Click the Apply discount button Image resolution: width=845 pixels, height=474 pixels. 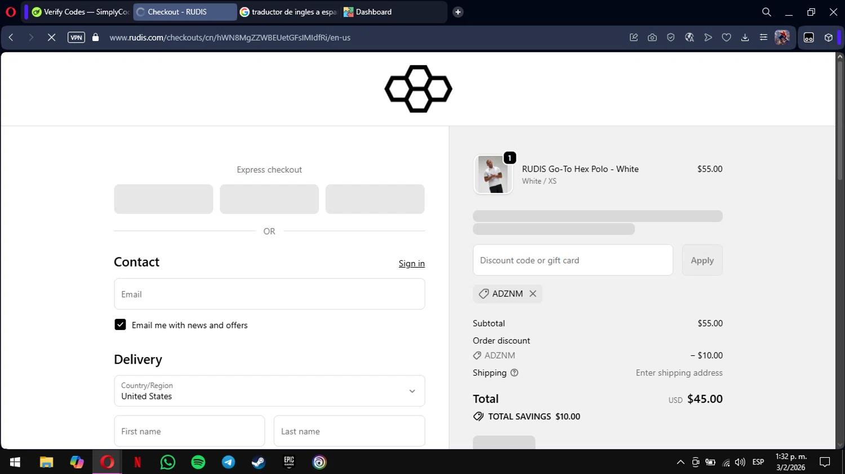(702, 260)
